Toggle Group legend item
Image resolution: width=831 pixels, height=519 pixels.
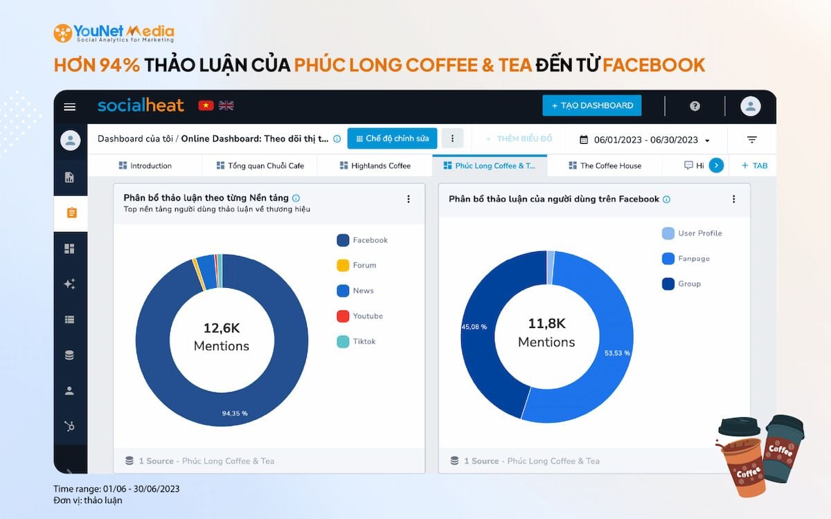pos(681,284)
